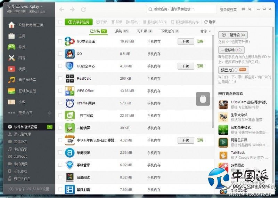
Task: Open the 网游 crossed swords icon
Action: tap(11, 58)
